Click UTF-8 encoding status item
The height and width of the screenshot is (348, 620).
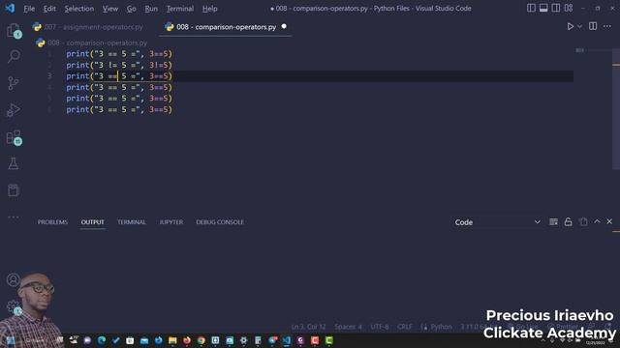[380, 327]
